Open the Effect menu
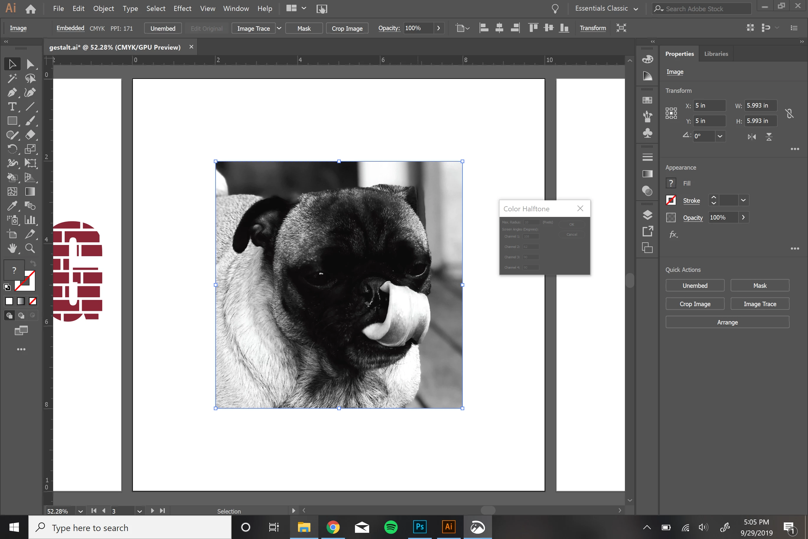The height and width of the screenshot is (539, 808). [182, 9]
